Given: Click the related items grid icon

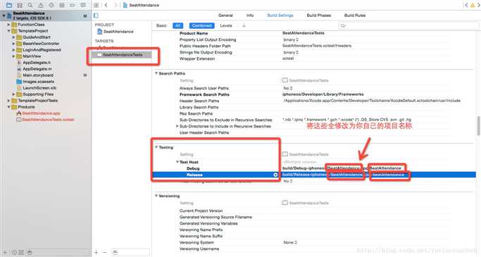Looking at the screenshot, I should pyautogui.click(x=96, y=5).
